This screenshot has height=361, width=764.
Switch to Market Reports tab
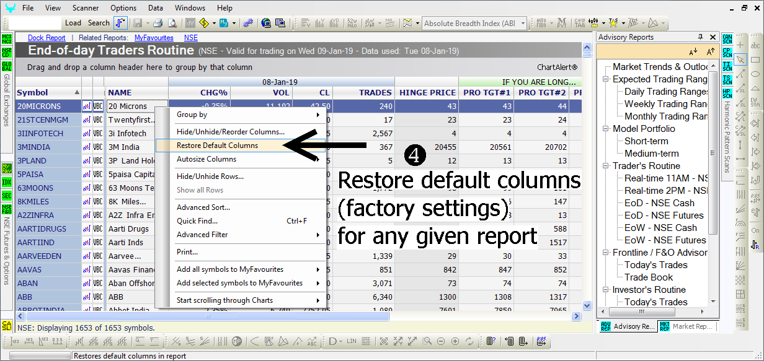coord(686,326)
